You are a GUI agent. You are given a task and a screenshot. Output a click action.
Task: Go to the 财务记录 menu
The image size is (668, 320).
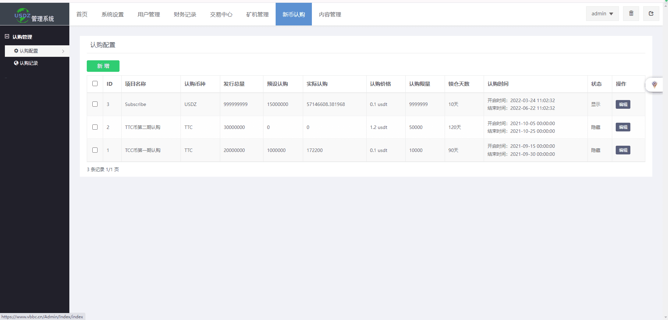coord(185,14)
